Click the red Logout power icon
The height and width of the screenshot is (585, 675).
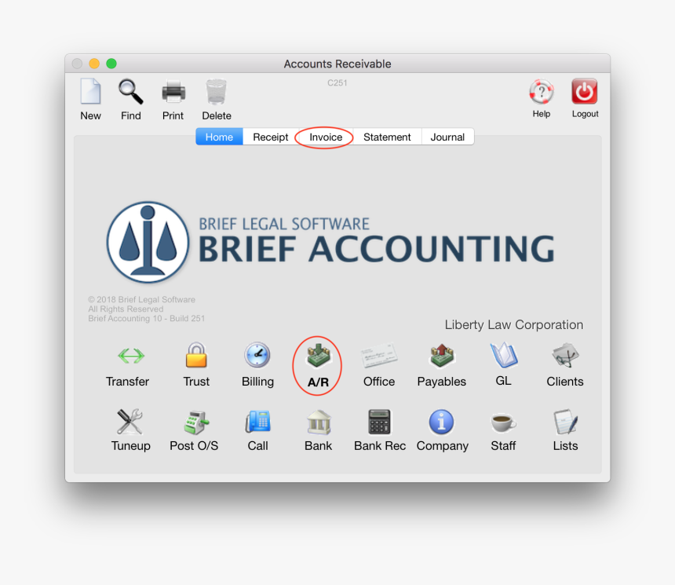[x=585, y=91]
